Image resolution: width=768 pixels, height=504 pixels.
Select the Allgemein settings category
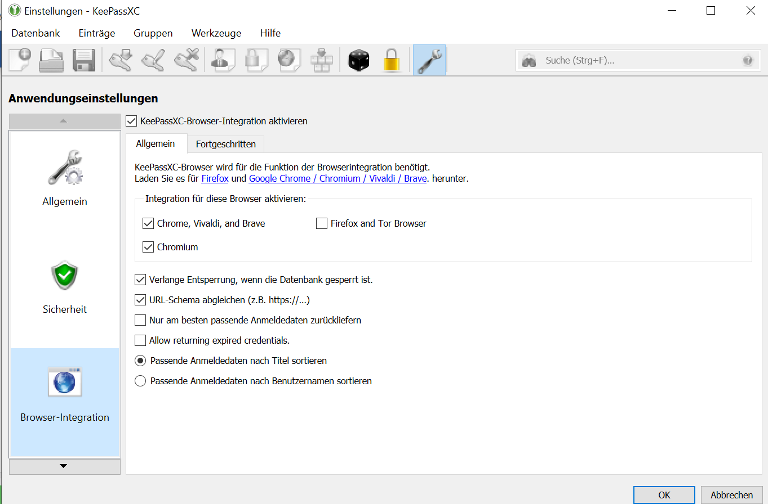pyautogui.click(x=65, y=178)
